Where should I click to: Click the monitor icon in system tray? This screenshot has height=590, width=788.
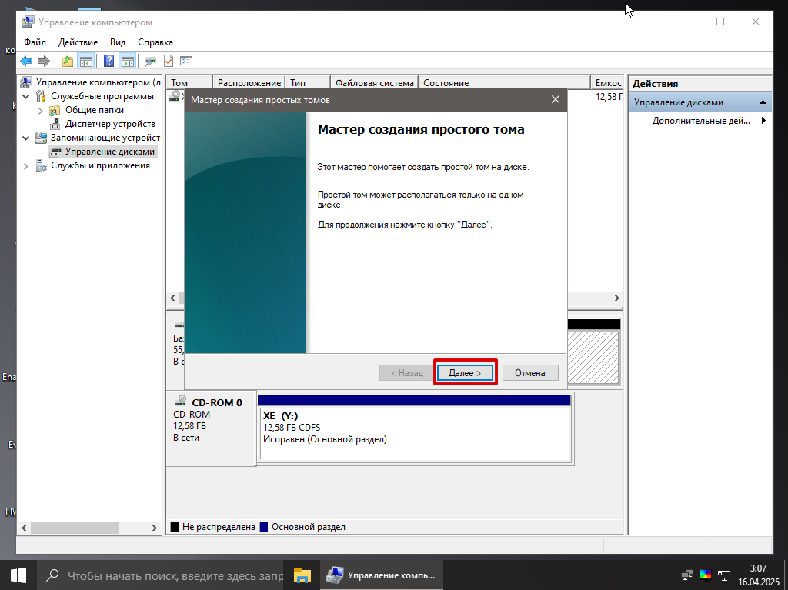click(724, 575)
